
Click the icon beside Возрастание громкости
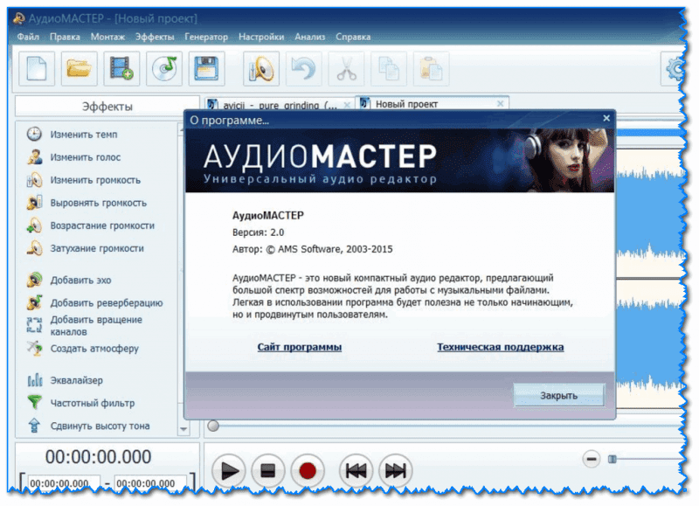(x=34, y=225)
